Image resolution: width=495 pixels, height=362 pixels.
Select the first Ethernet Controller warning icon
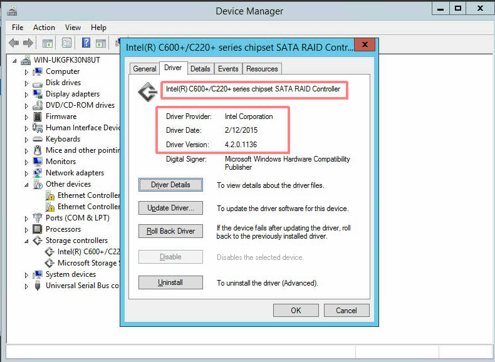[50, 195]
